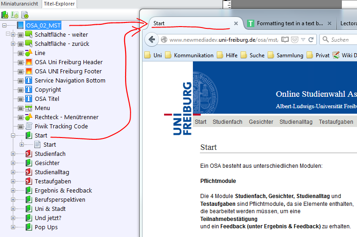Image resolution: width=357 pixels, height=237 pixels.
Task: Expand the Berufsperspektiven chapter
Action: coord(13,200)
